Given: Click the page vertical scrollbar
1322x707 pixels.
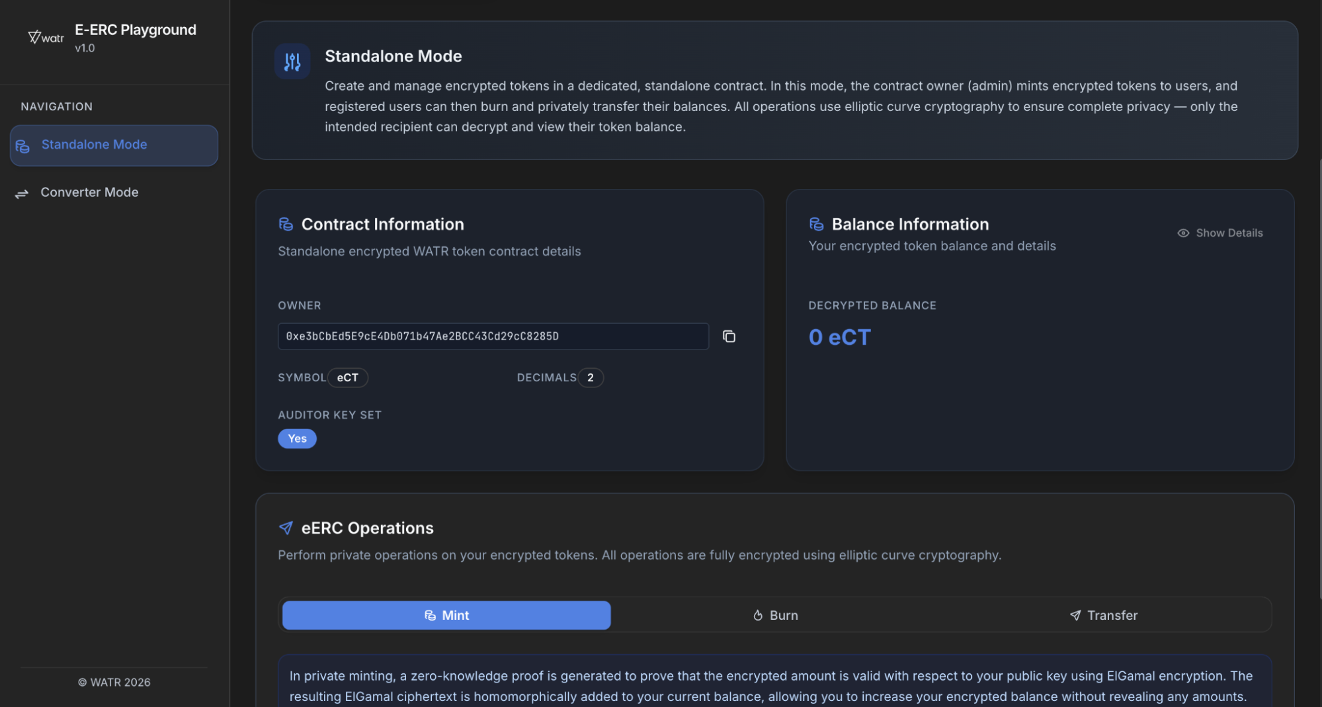Looking at the screenshot, I should tap(1319, 377).
